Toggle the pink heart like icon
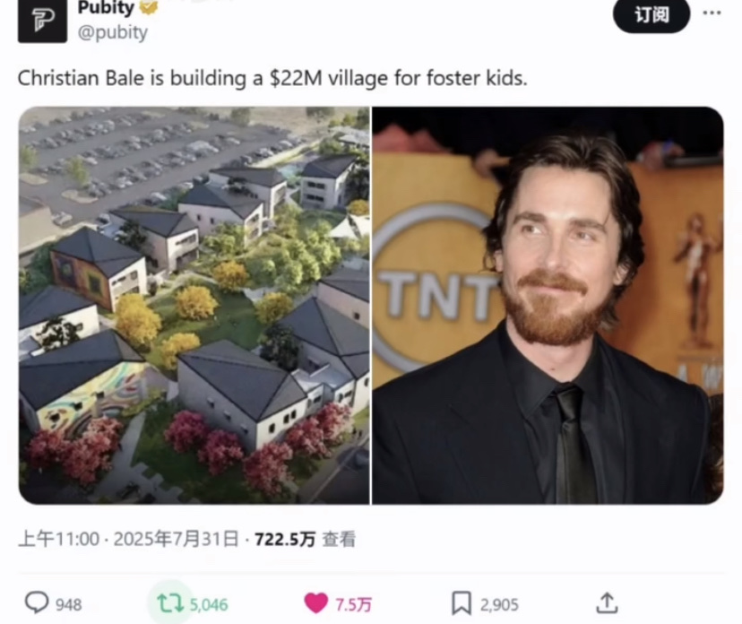This screenshot has width=742, height=624. [315, 603]
